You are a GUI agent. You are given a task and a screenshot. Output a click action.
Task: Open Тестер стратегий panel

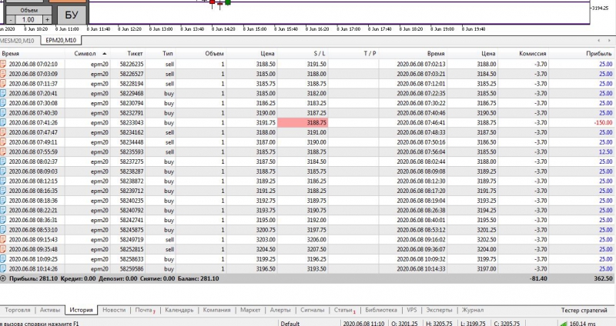584,310
